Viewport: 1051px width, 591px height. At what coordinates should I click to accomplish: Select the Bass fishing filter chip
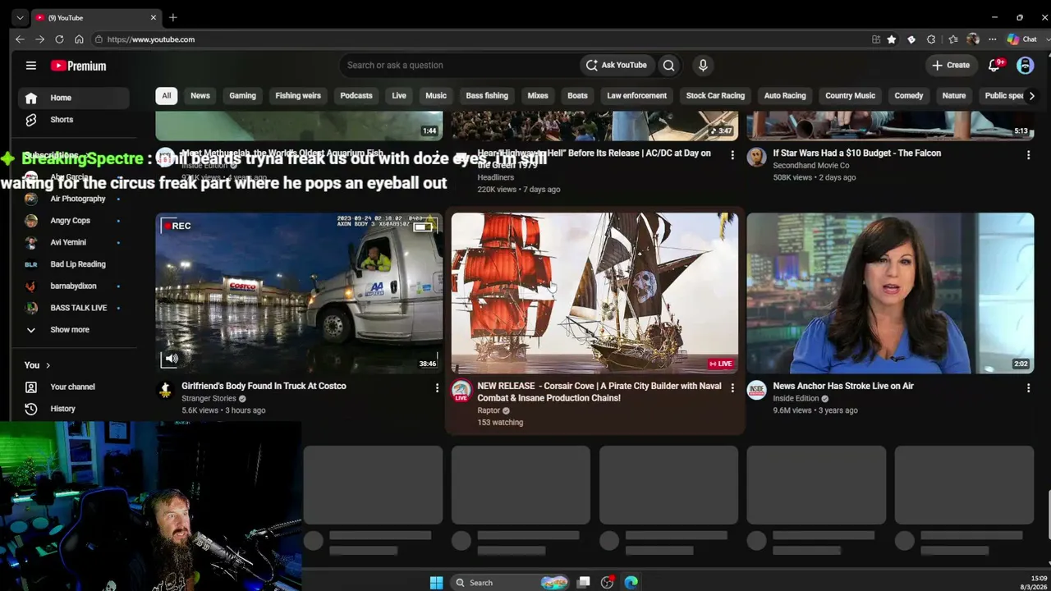pos(487,96)
